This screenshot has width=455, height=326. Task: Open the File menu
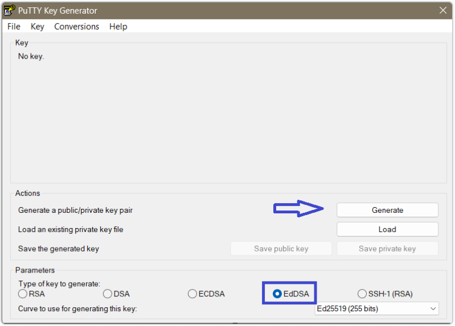(x=14, y=26)
